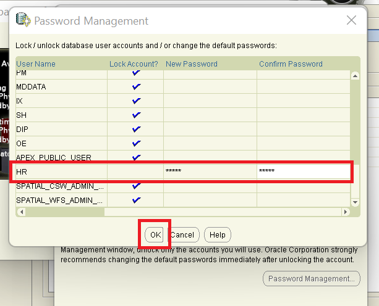
Task: Select the APEX_PUBLIC_USER row
Action: click(x=61, y=157)
